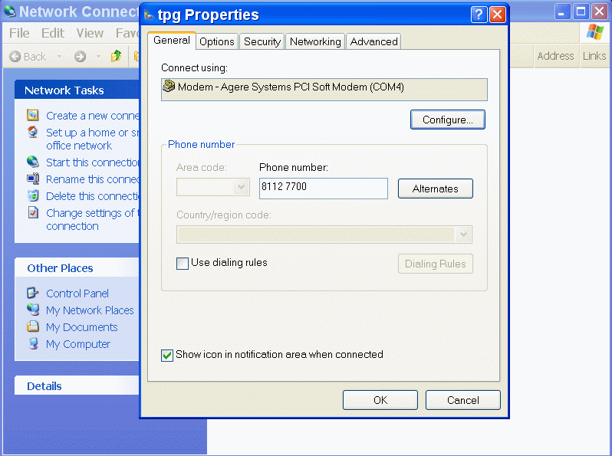Open the Control Panel link
The height and width of the screenshot is (456, 612).
77,294
